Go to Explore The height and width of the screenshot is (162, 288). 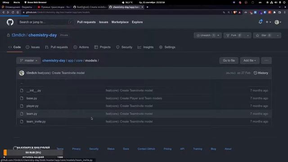point(137,22)
